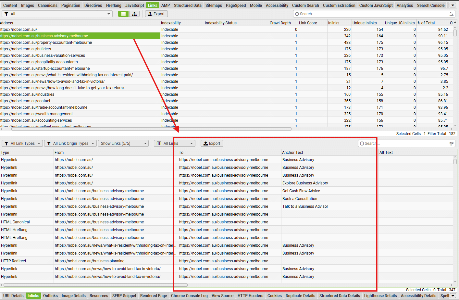This screenshot has height=300, width=459.
Task: Select the wealth-management URL row
Action: [80, 114]
